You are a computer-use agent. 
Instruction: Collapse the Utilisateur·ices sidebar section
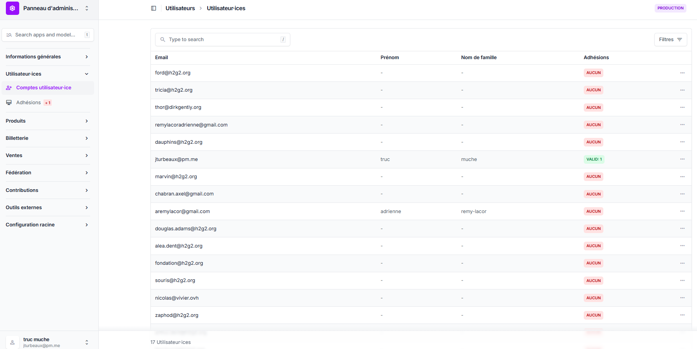click(x=87, y=74)
